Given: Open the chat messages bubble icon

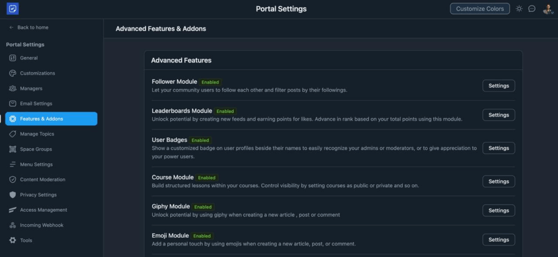Looking at the screenshot, I should coord(532,9).
